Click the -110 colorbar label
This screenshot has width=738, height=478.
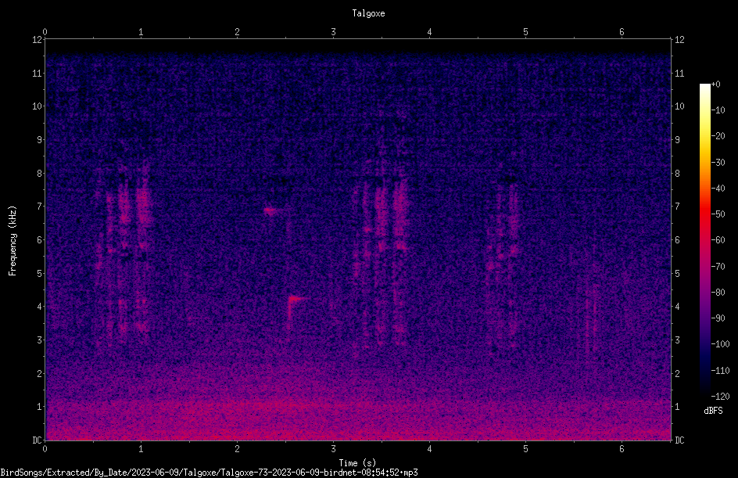coord(721,371)
